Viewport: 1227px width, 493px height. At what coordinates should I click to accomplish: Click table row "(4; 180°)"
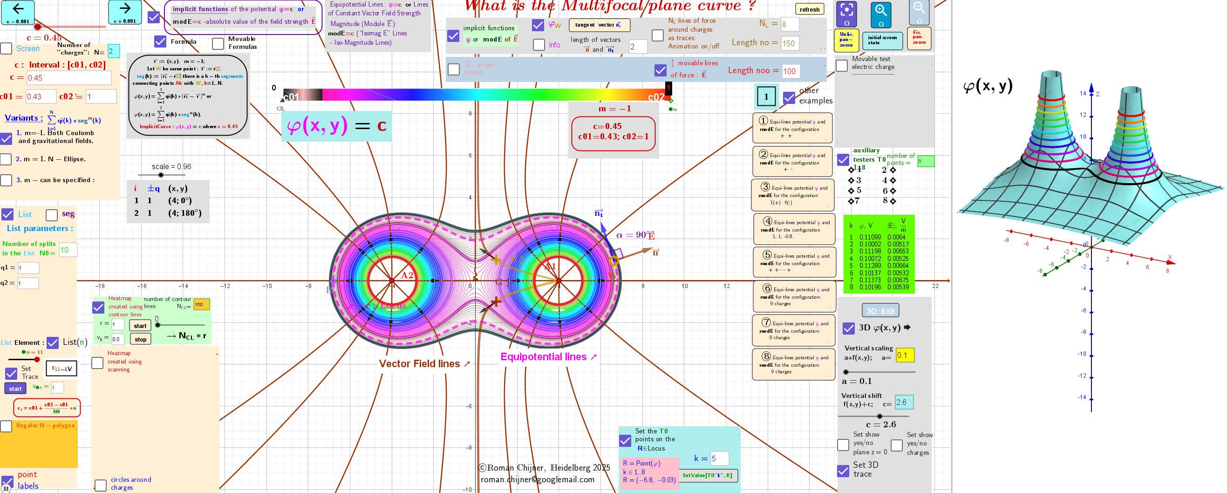pos(168,213)
